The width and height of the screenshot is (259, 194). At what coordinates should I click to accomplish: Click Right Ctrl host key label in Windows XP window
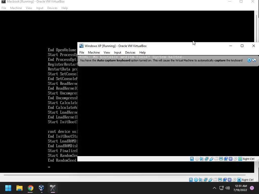point(248,159)
